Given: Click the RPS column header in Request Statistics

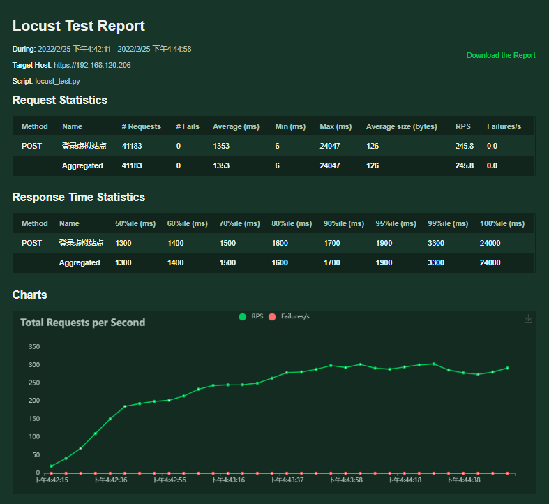Looking at the screenshot, I should tap(463, 126).
